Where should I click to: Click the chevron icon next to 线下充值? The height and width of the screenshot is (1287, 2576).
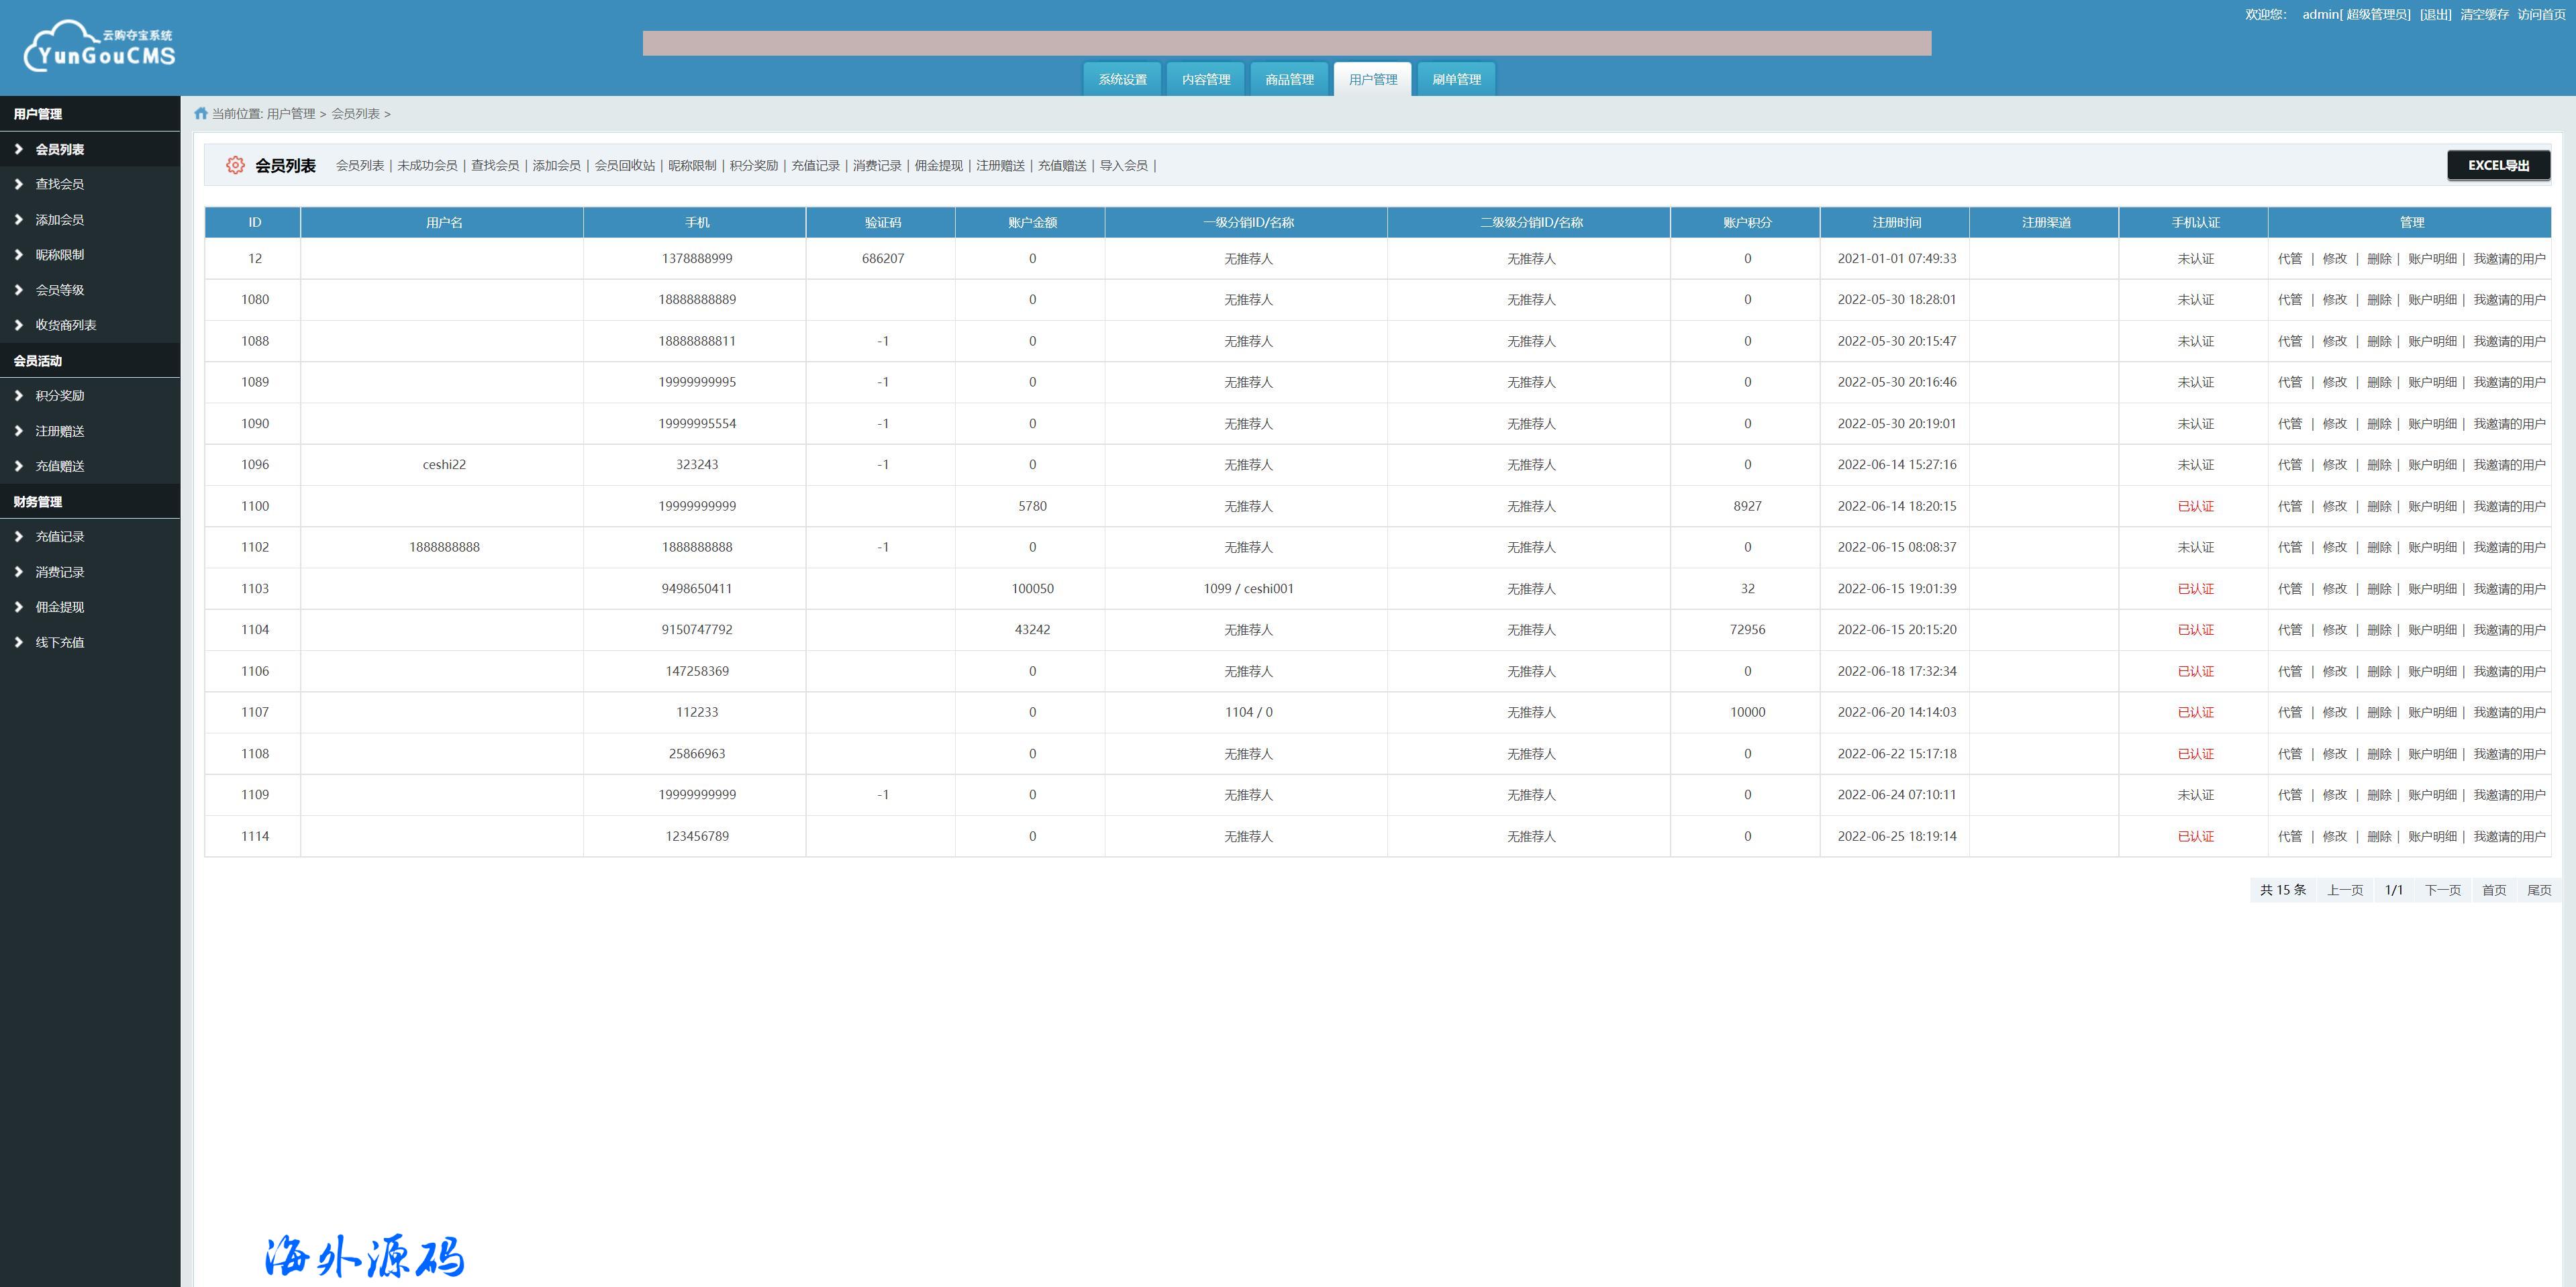(x=18, y=642)
